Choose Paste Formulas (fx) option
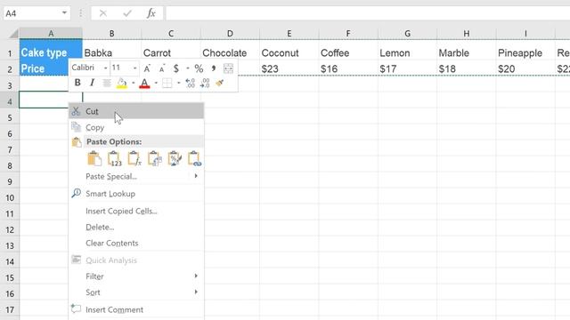Viewport: 570px width, 320px height. [134, 158]
